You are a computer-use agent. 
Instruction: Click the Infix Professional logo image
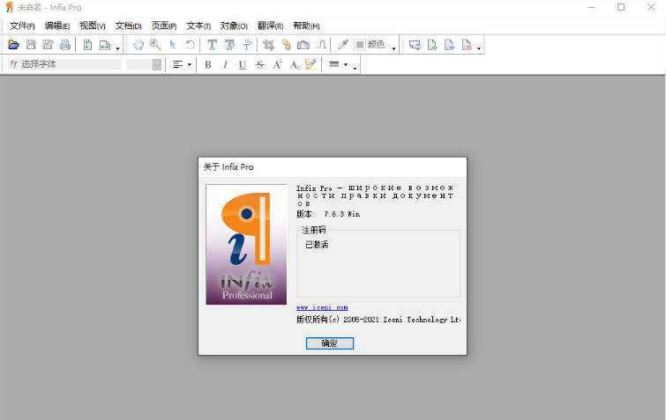click(x=246, y=244)
